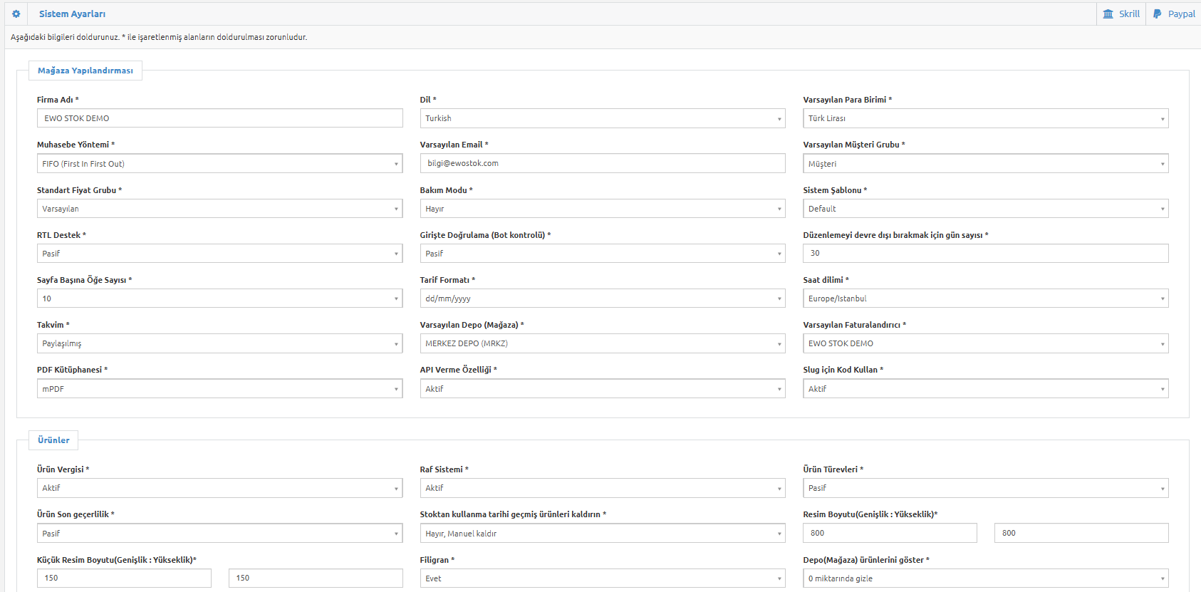The height and width of the screenshot is (592, 1201).
Task: Click the Sistem Ayarları gear icon
Action: (16, 14)
